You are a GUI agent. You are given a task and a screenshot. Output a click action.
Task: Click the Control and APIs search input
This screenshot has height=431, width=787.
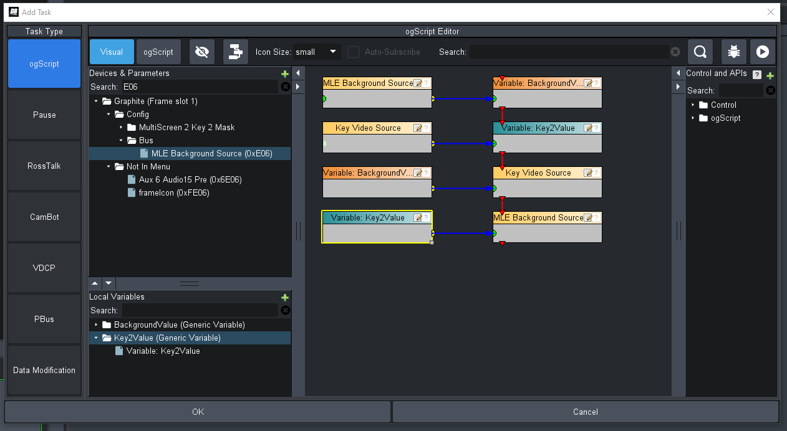pyautogui.click(x=741, y=91)
